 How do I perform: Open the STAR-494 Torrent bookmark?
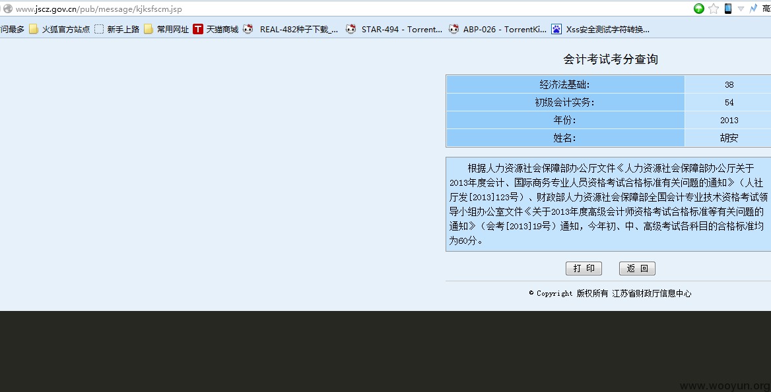click(x=394, y=30)
